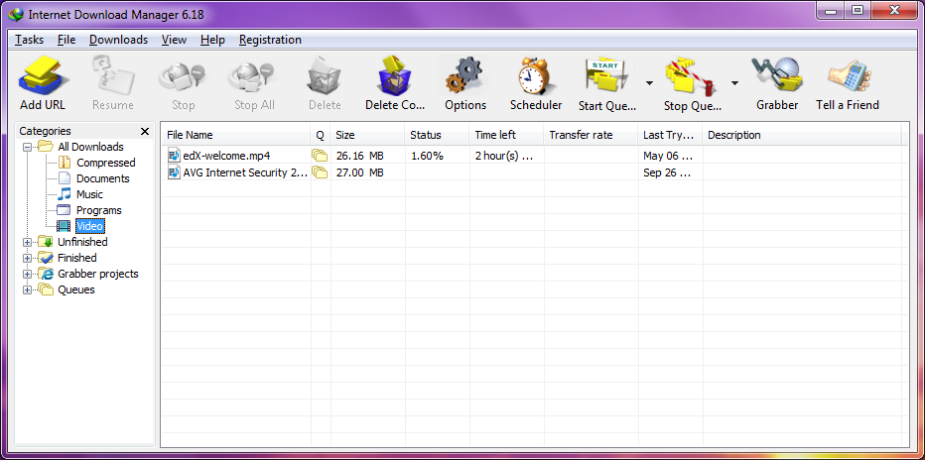This screenshot has height=460, width=925.
Task: Click the queue icon in AVG row
Action: 320,172
